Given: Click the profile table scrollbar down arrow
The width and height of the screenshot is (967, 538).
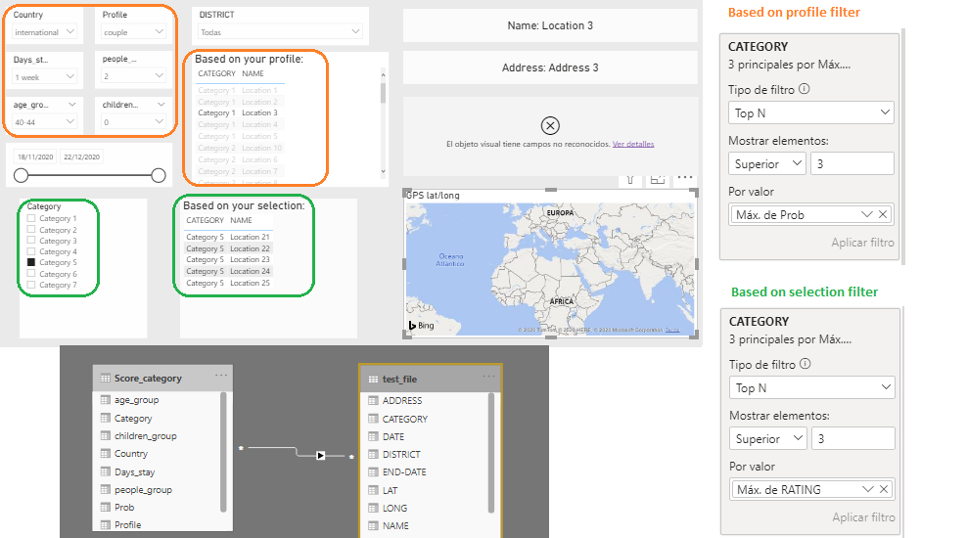Looking at the screenshot, I should 383,171.
